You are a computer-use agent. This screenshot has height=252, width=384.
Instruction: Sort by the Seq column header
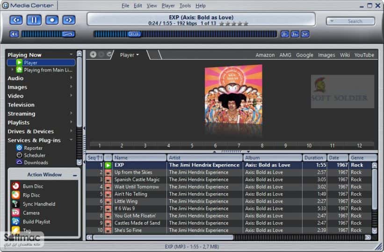point(95,158)
